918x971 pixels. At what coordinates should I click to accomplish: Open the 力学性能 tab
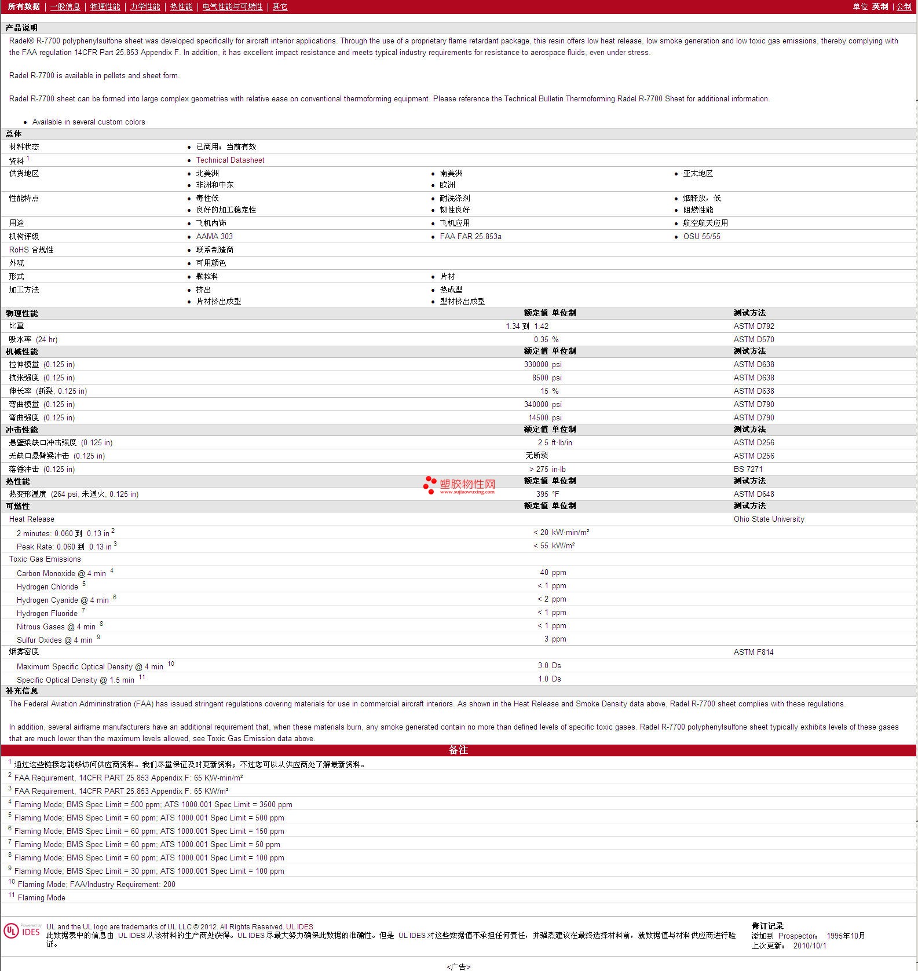[x=145, y=7]
